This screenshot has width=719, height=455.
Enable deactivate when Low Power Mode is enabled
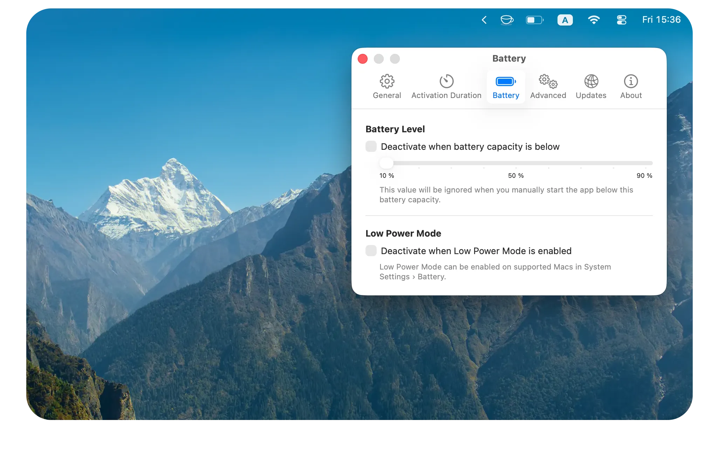[371, 251]
